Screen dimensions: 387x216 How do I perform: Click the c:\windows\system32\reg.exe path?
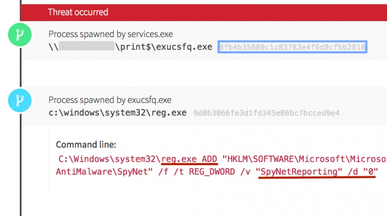pyautogui.click(x=117, y=113)
